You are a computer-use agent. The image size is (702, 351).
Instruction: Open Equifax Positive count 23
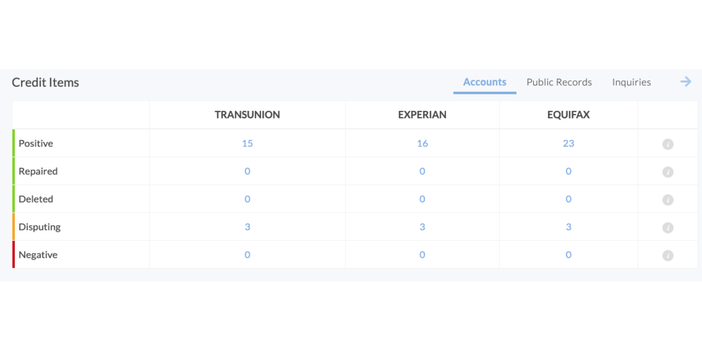569,143
